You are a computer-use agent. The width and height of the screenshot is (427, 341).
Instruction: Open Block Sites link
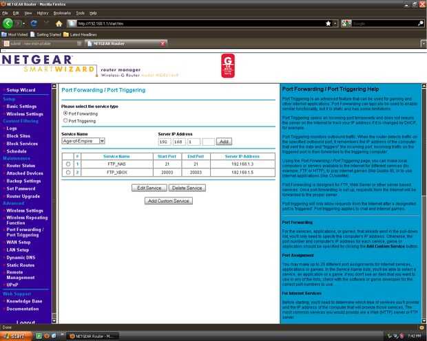point(18,135)
